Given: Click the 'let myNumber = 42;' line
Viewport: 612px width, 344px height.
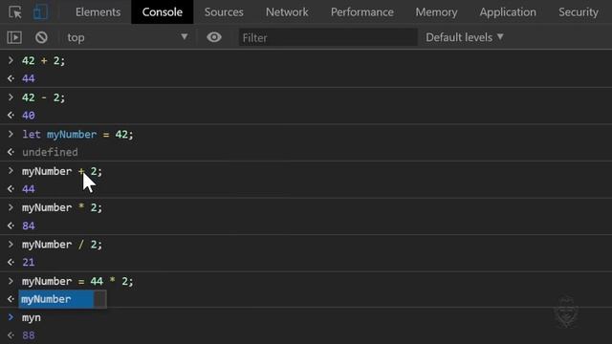Looking at the screenshot, I should point(77,135).
